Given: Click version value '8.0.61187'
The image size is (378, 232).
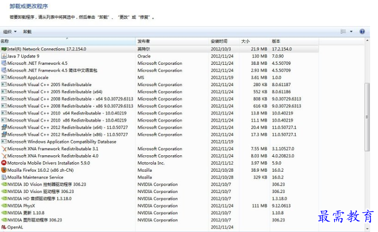Looking at the screenshot, I should pyautogui.click(x=281, y=85).
